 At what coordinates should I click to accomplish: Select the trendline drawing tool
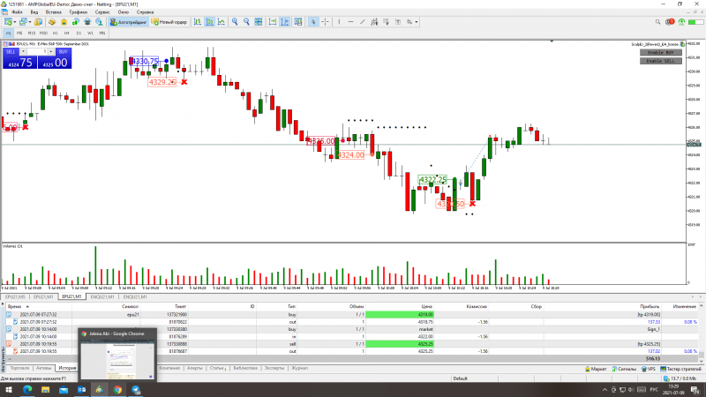[x=363, y=21]
